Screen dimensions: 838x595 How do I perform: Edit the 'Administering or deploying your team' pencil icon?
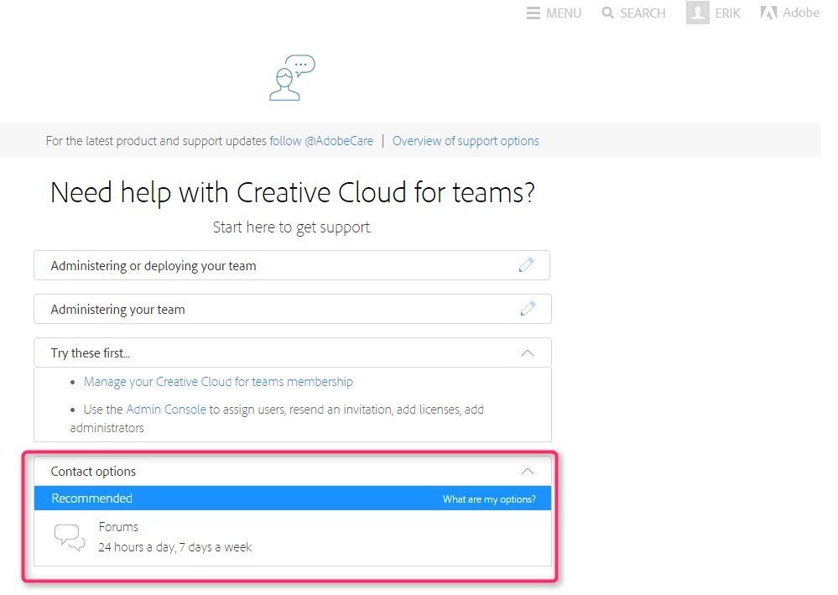[x=527, y=264]
